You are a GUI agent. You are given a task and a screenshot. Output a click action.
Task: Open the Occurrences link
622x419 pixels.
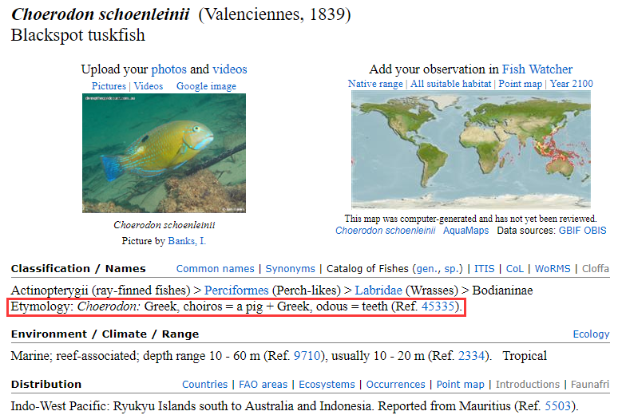pyautogui.click(x=395, y=385)
